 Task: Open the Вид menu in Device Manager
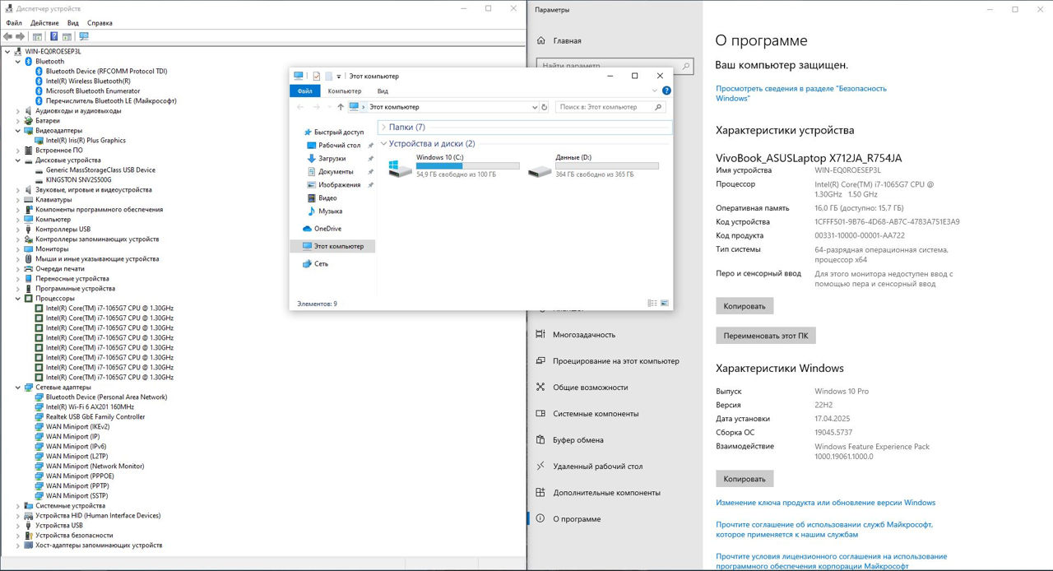[x=73, y=23]
